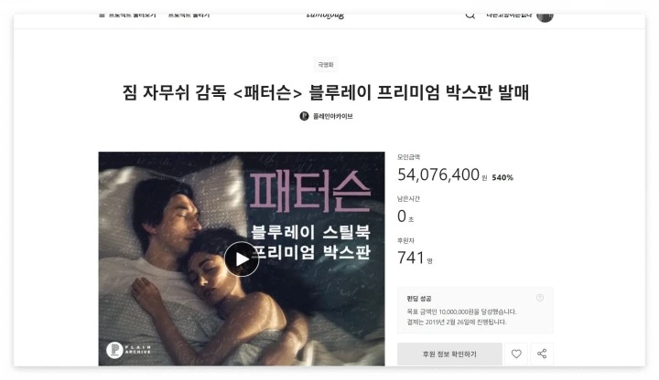659x380 pixels.
Task: Click the 741 backers count
Action: click(x=411, y=258)
